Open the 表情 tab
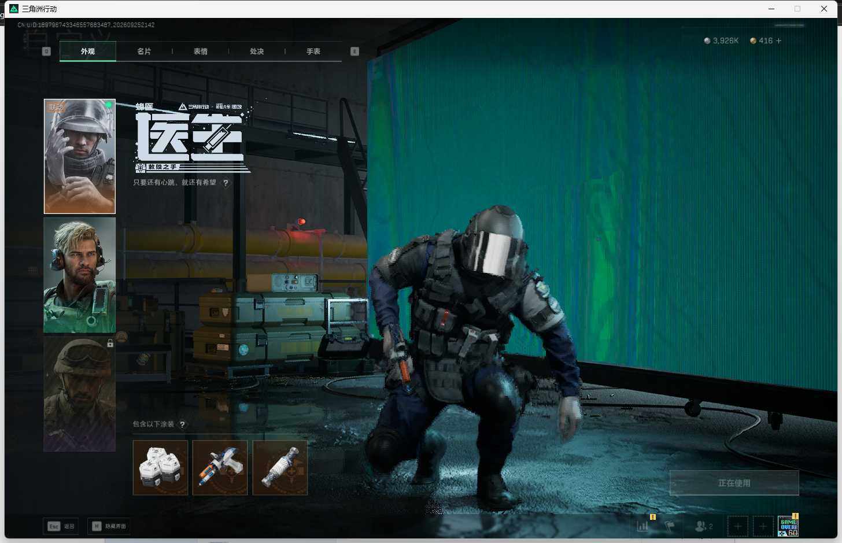Image resolution: width=842 pixels, height=543 pixels. (201, 51)
